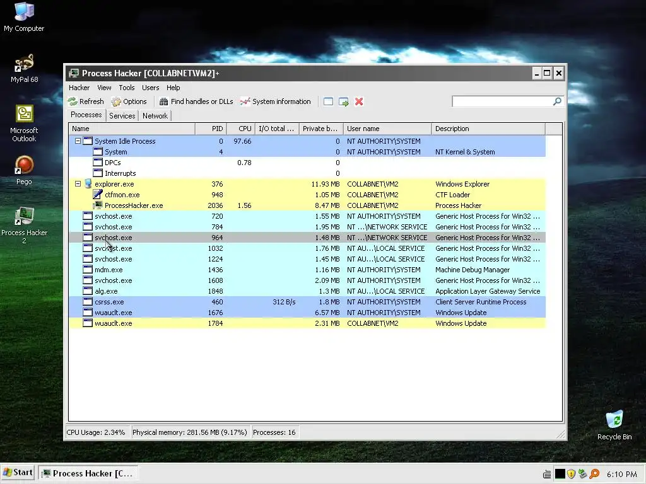Open the Tools menu
646x484 pixels.
(x=126, y=88)
